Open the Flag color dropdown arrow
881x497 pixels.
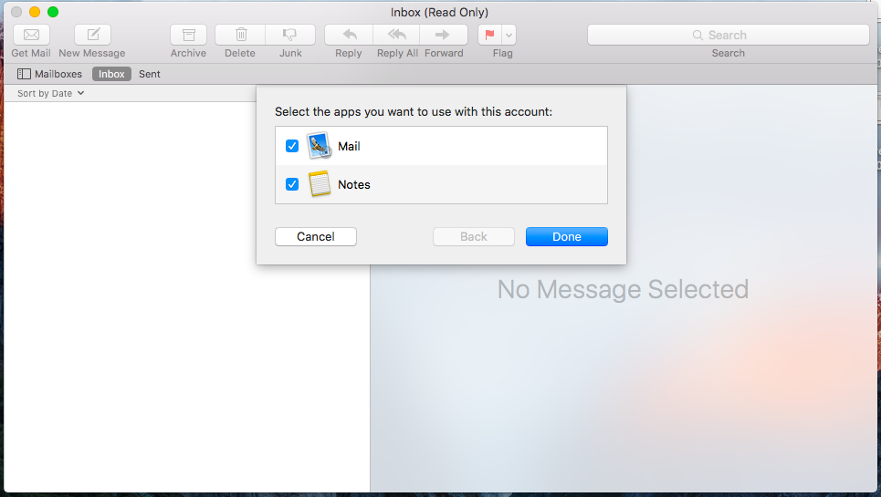pyautogui.click(x=509, y=35)
